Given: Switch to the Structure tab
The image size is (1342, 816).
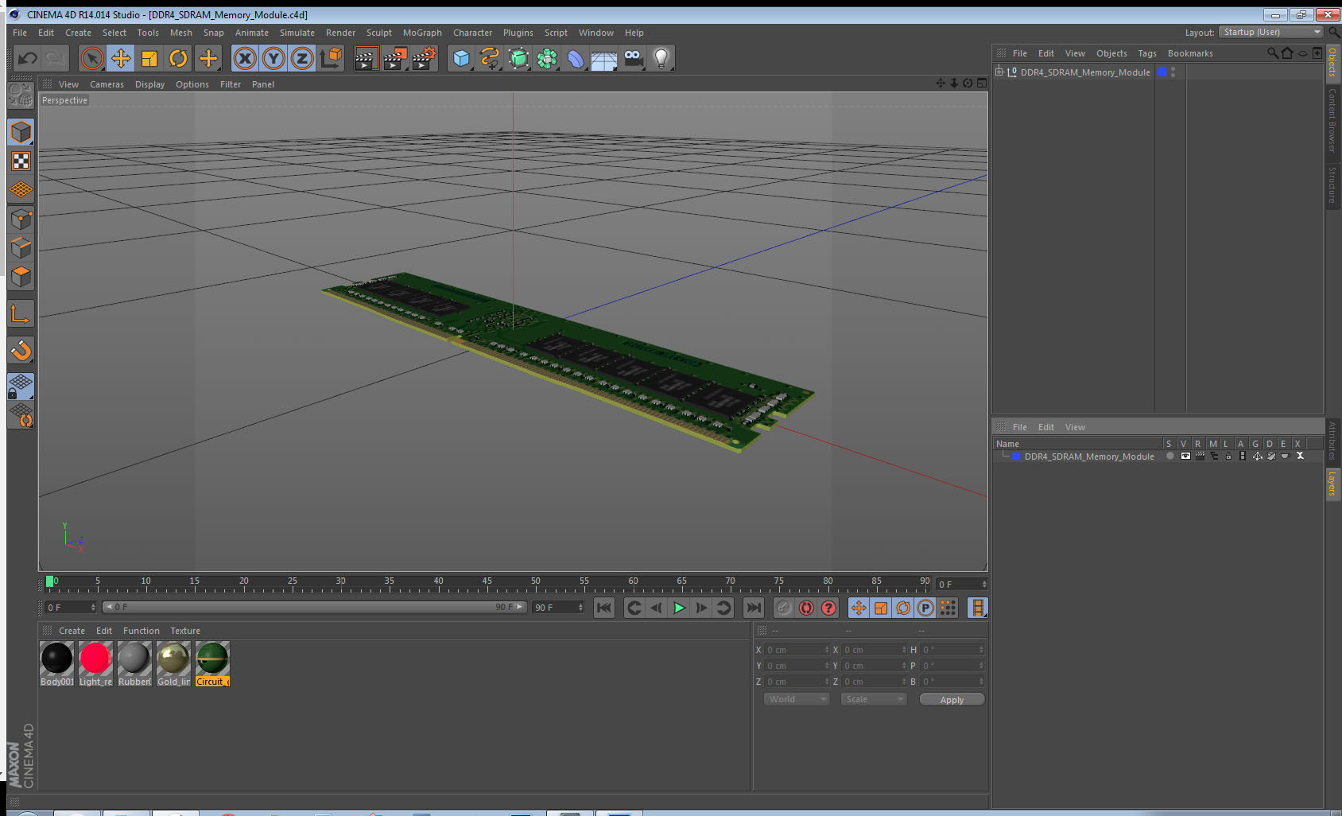Looking at the screenshot, I should [x=1332, y=185].
